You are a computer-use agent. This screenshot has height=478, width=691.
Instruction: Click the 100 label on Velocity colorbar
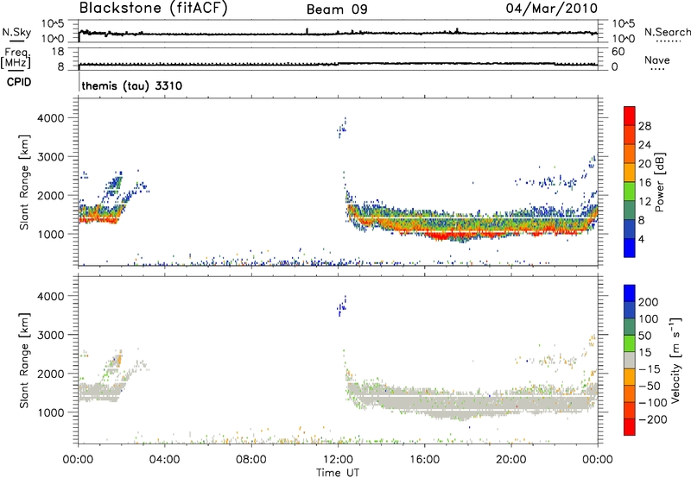649,318
